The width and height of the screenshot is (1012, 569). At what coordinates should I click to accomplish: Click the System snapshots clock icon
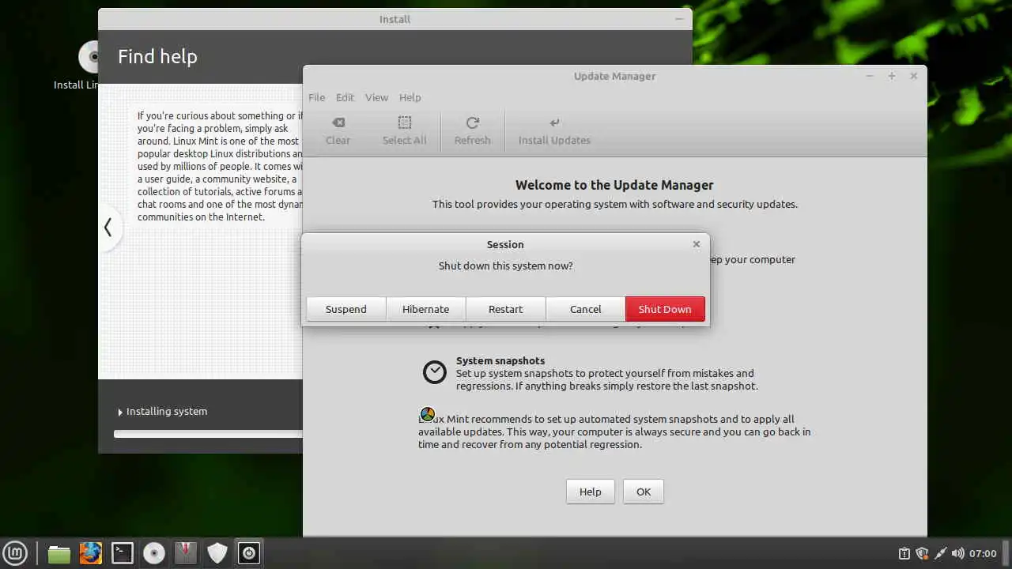click(434, 372)
